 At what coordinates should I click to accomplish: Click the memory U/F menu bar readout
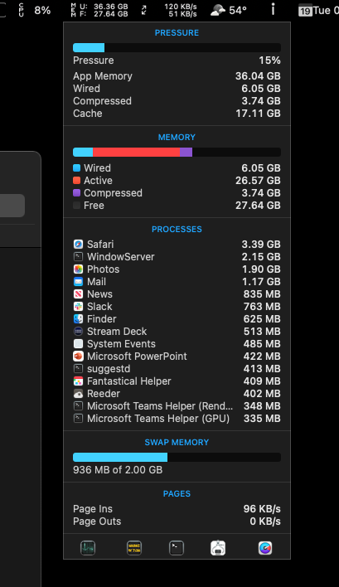(99, 10)
